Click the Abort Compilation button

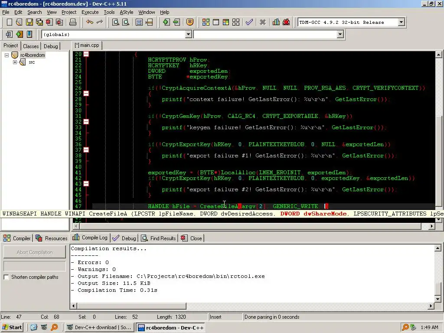(x=35, y=252)
